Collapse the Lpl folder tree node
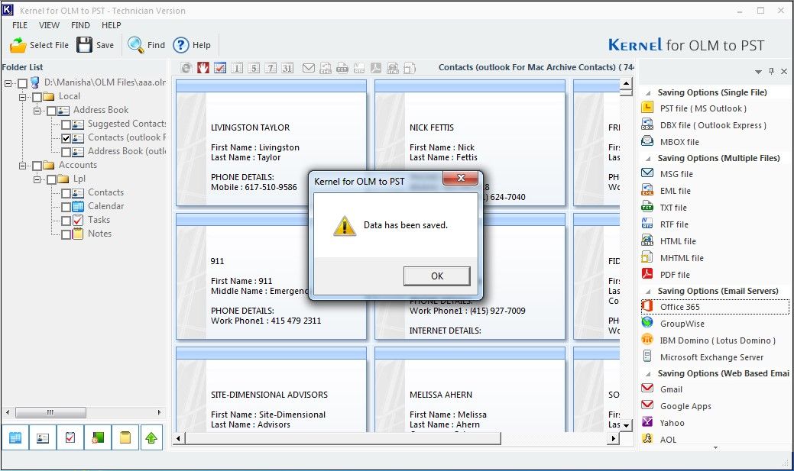The width and height of the screenshot is (794, 471). [x=37, y=179]
